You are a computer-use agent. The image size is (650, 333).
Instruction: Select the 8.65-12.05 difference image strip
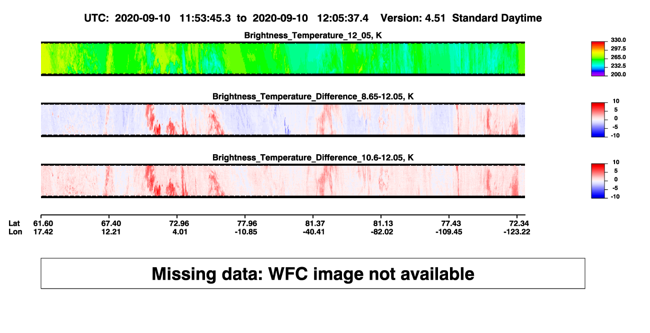coord(282,119)
